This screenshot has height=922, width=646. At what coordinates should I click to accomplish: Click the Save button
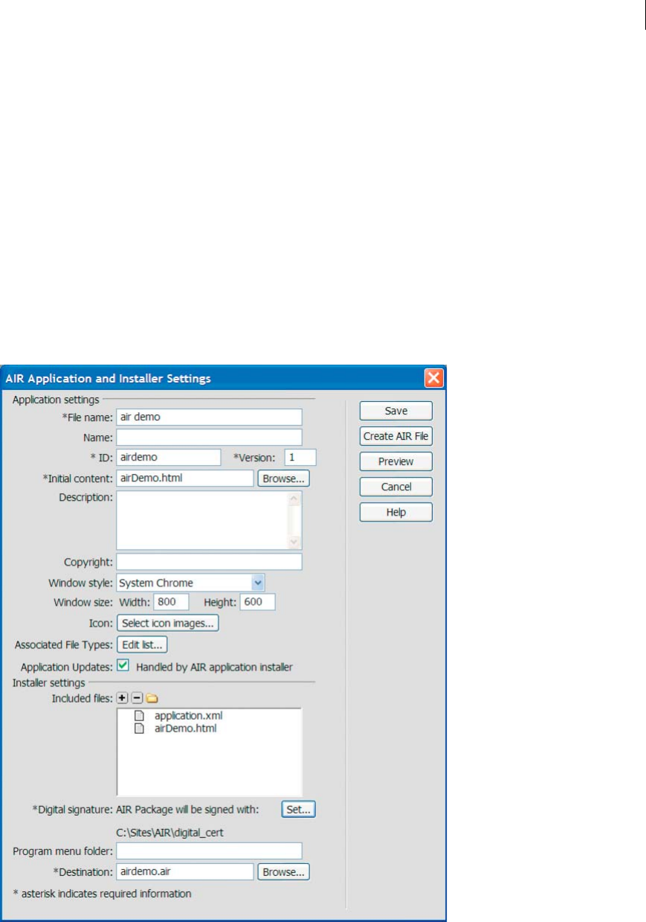(396, 411)
